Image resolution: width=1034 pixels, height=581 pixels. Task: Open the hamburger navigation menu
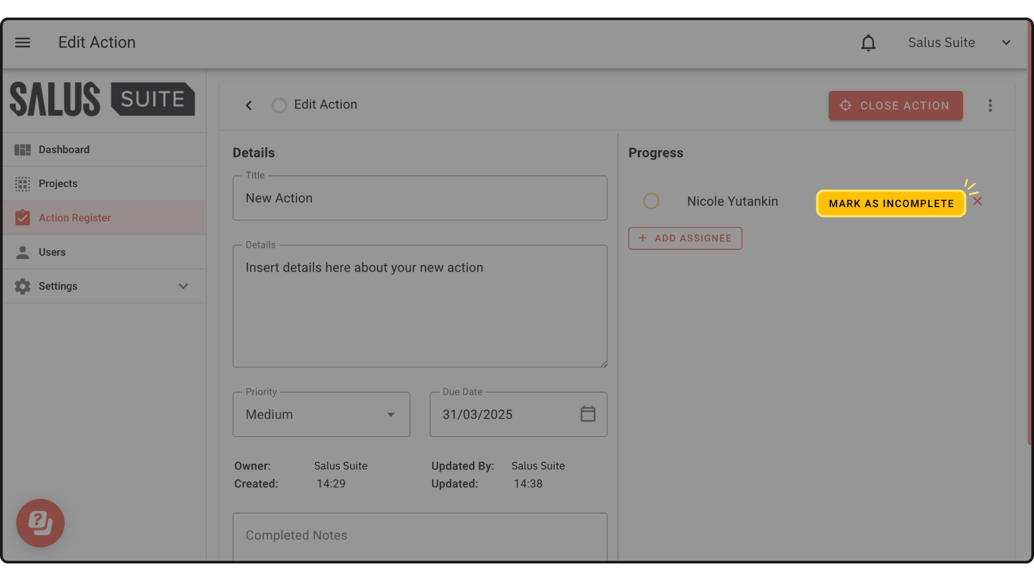pyautogui.click(x=22, y=42)
